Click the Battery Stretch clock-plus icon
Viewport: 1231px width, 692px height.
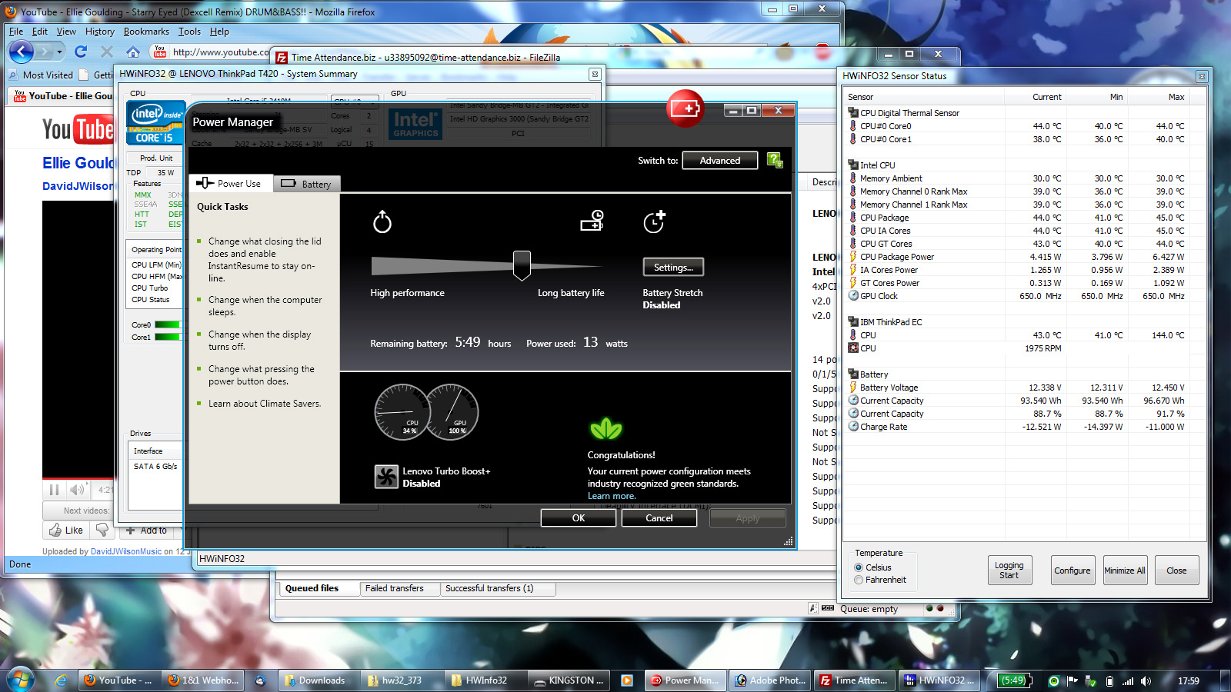pos(654,221)
